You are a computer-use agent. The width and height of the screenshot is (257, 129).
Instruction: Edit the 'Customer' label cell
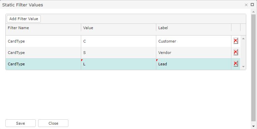coord(194,41)
